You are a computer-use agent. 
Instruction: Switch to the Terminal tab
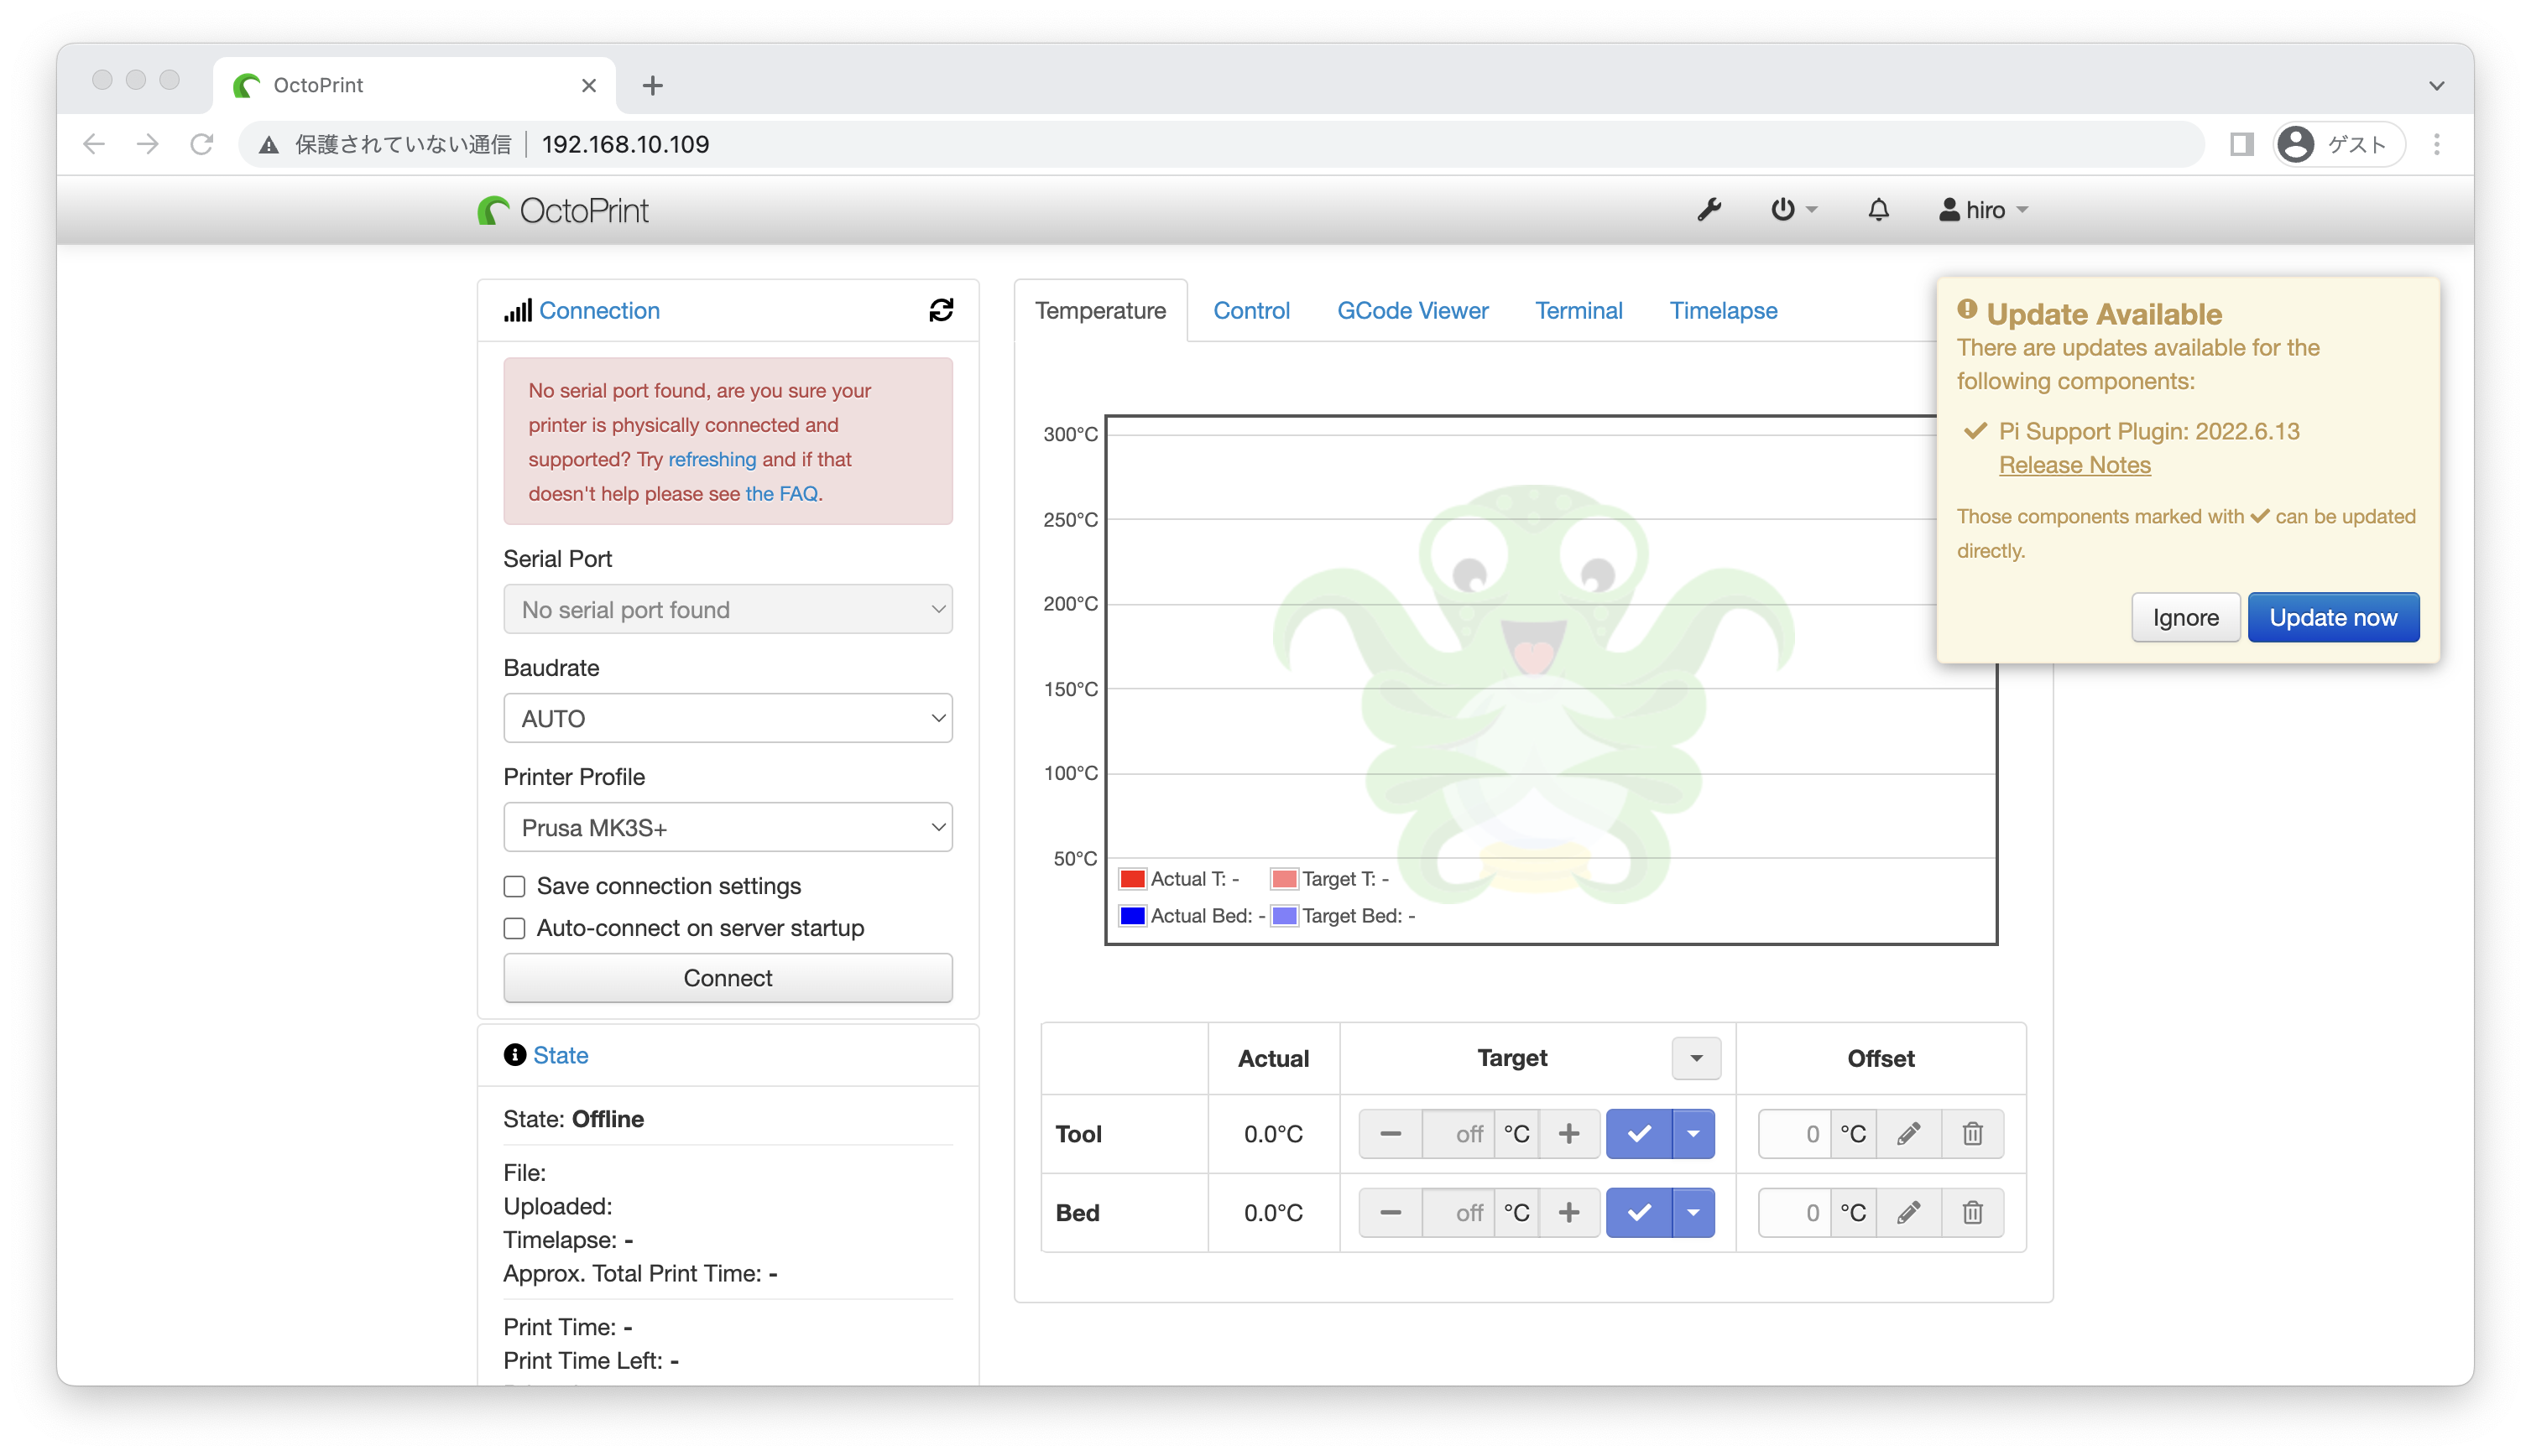1578,310
